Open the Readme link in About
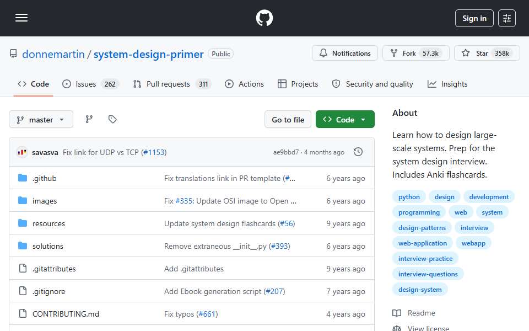The image size is (529, 331). tap(422, 313)
